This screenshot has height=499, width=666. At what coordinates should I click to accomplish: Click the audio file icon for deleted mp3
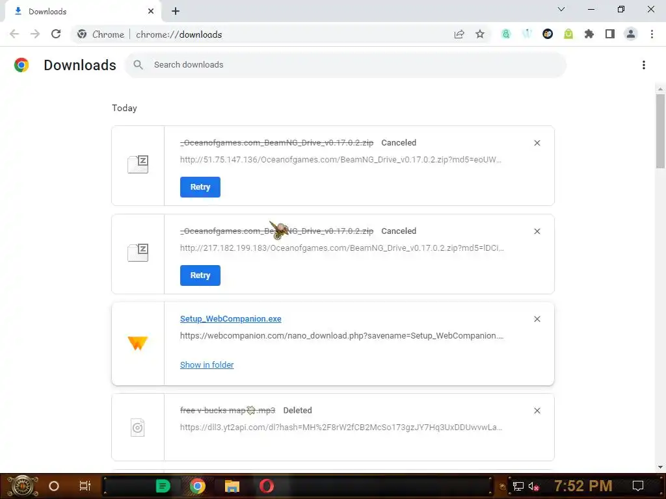click(x=138, y=428)
